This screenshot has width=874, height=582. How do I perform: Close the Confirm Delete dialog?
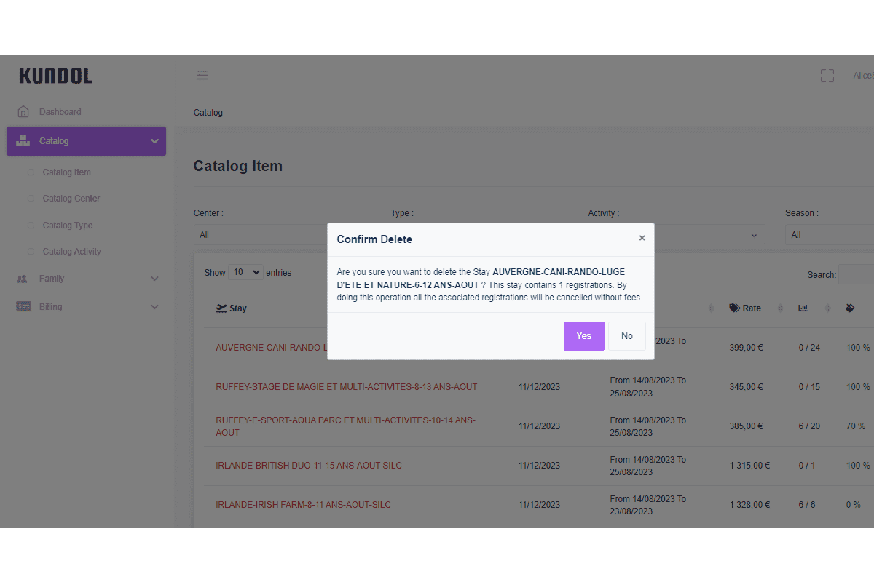pyautogui.click(x=642, y=238)
